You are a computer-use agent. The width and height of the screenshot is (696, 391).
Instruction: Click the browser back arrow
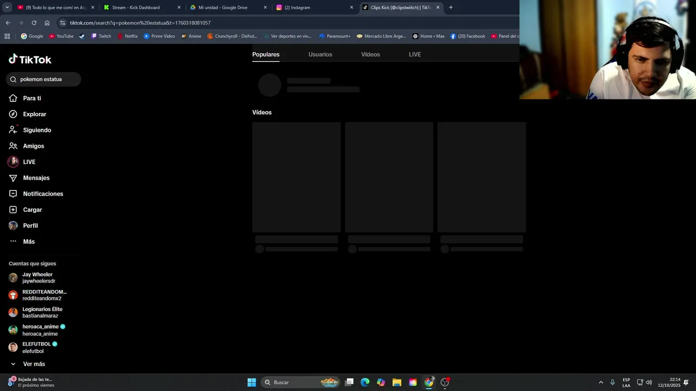tap(8, 23)
